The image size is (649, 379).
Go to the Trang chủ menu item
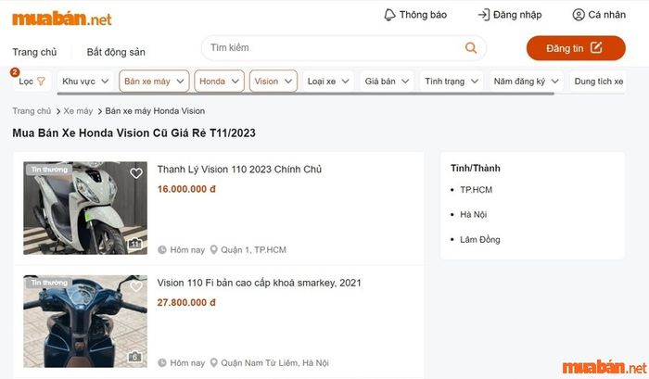(x=34, y=52)
